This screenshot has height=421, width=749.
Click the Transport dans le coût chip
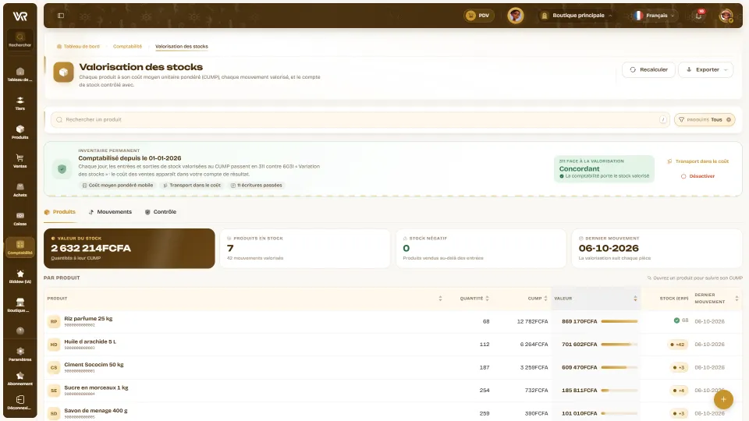[x=192, y=186]
